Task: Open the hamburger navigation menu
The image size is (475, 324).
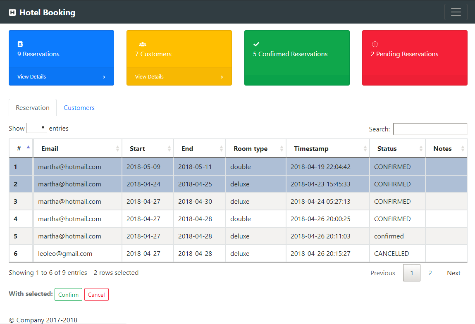Action: coord(456,12)
